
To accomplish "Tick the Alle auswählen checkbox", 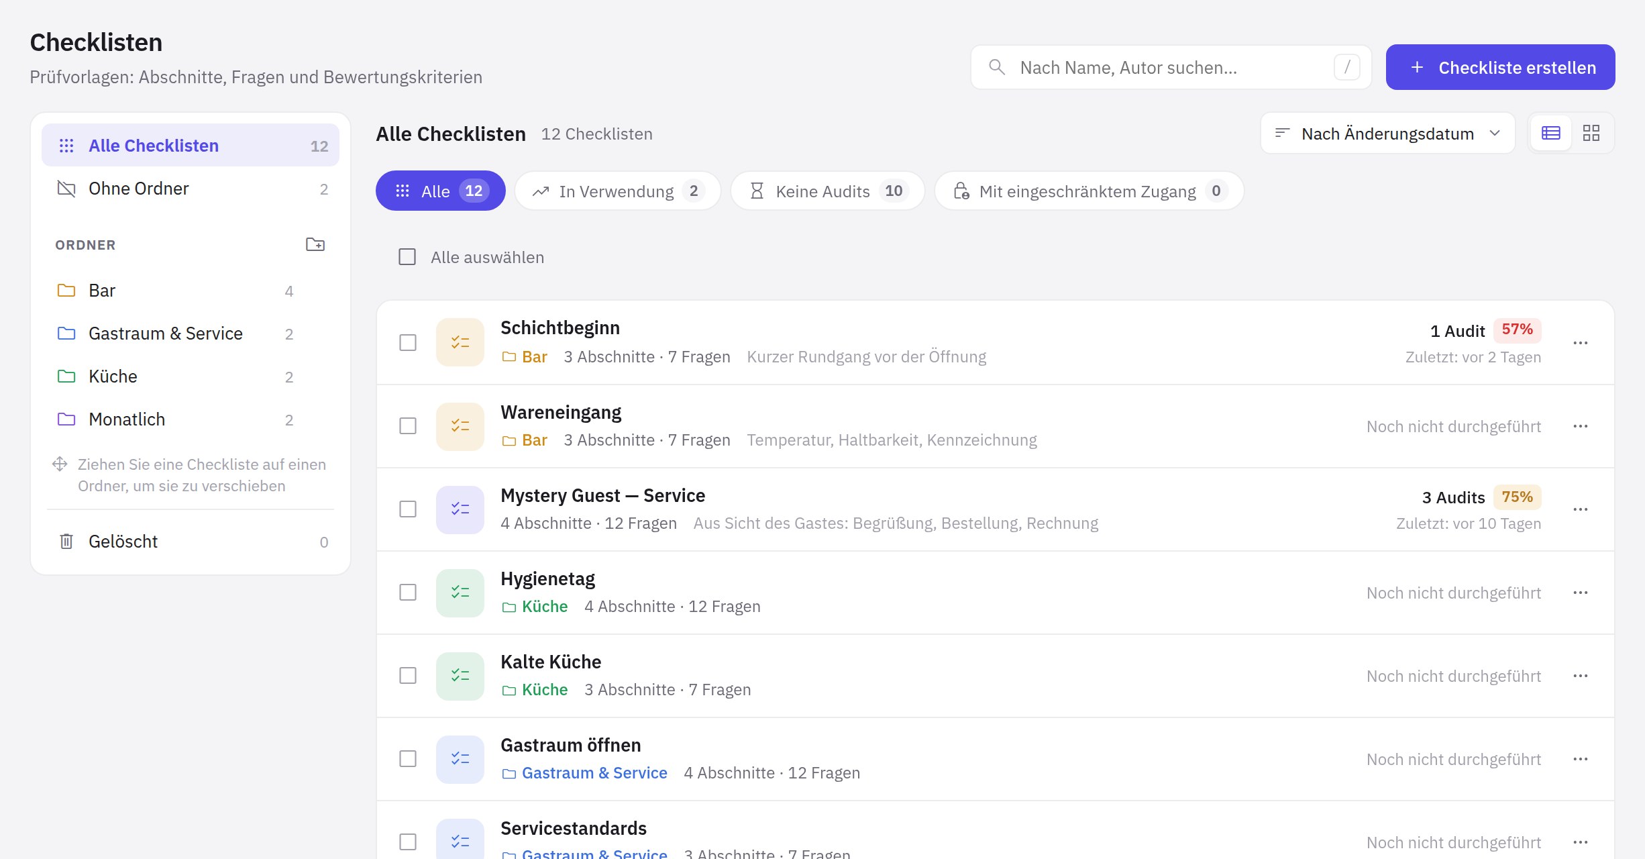I will tap(407, 257).
